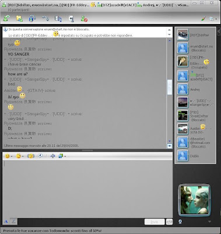Click the Invia send button
221x234 pixels.
[155, 222]
